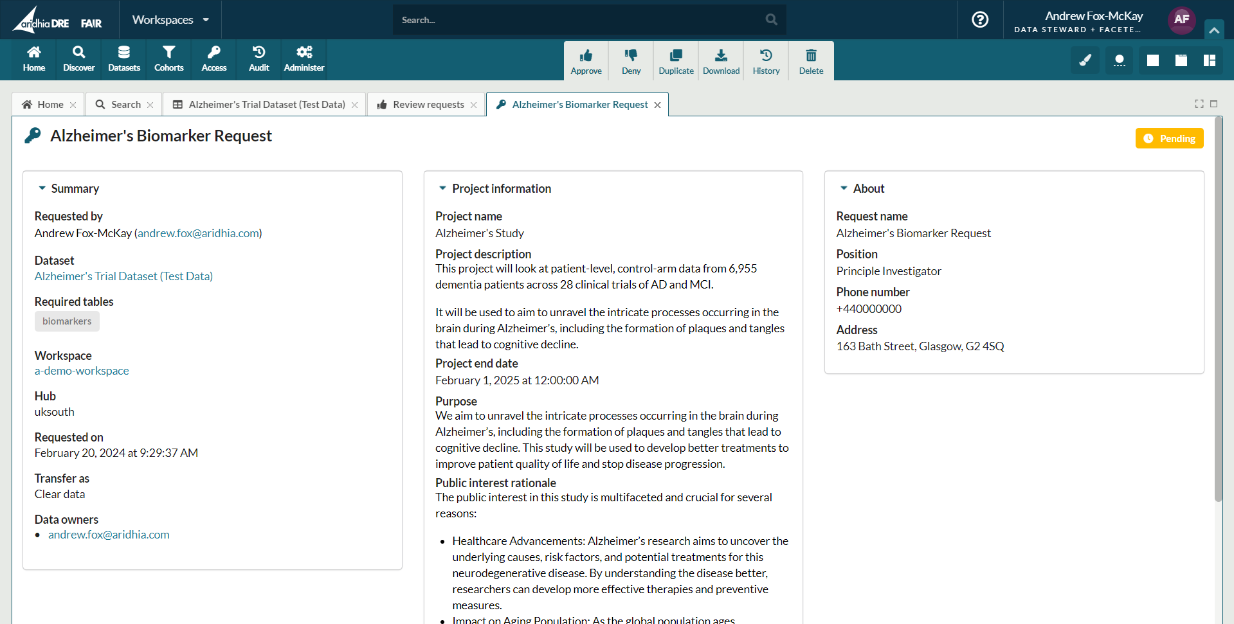Open the Cohorts filter tool
This screenshot has width=1234, height=624.
pos(168,58)
